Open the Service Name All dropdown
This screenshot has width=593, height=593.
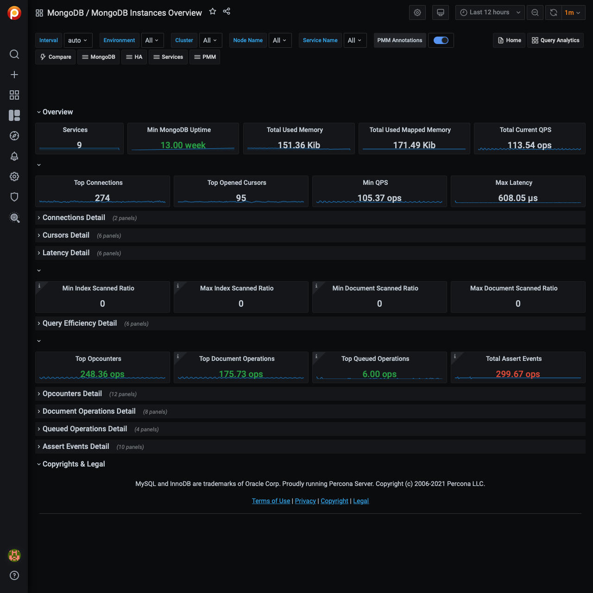pos(355,40)
